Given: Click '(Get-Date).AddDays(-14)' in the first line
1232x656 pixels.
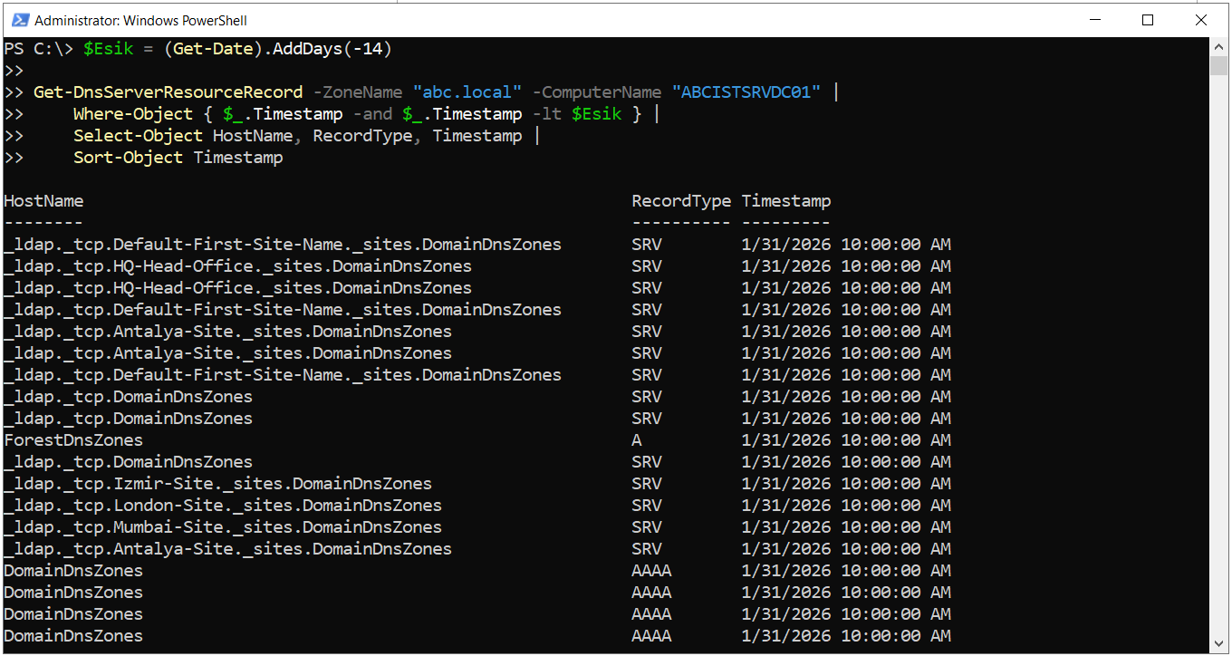Looking at the screenshot, I should (278, 49).
